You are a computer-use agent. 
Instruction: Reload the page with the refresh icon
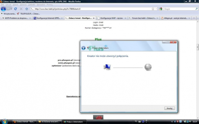click(15, 9)
